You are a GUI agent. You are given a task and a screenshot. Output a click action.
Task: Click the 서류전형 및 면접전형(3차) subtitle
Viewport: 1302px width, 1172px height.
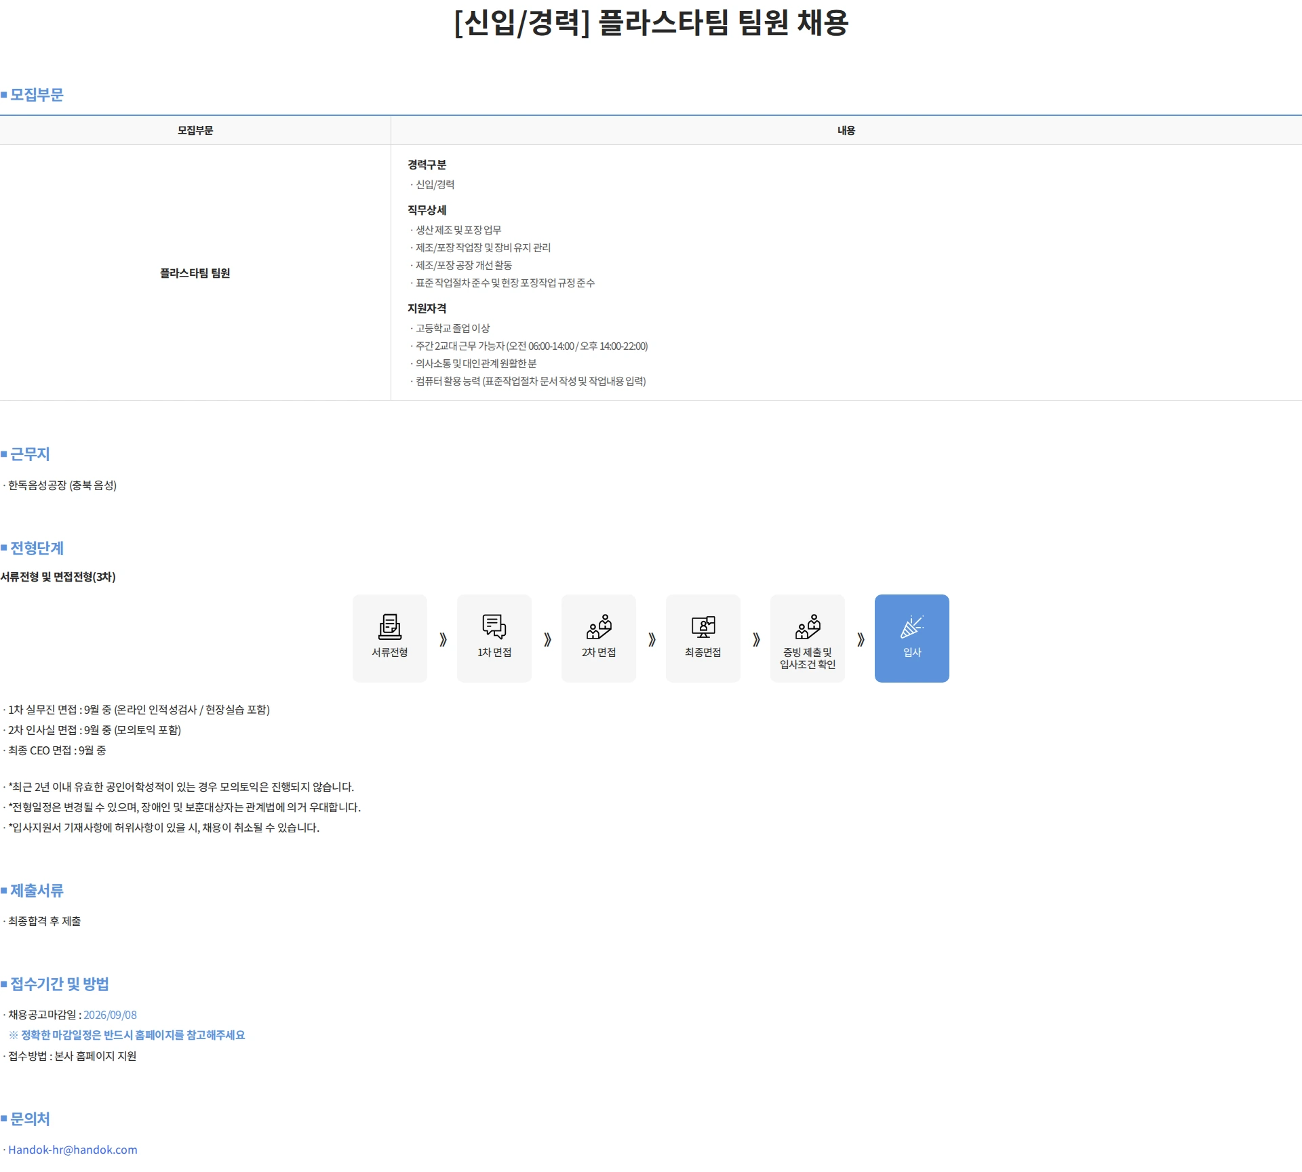tap(58, 577)
